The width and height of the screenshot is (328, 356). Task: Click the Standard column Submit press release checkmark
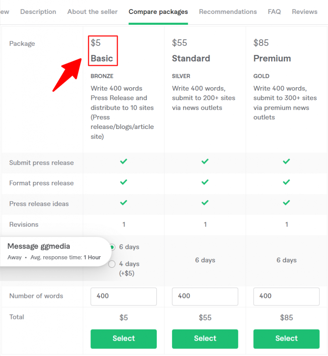click(205, 161)
